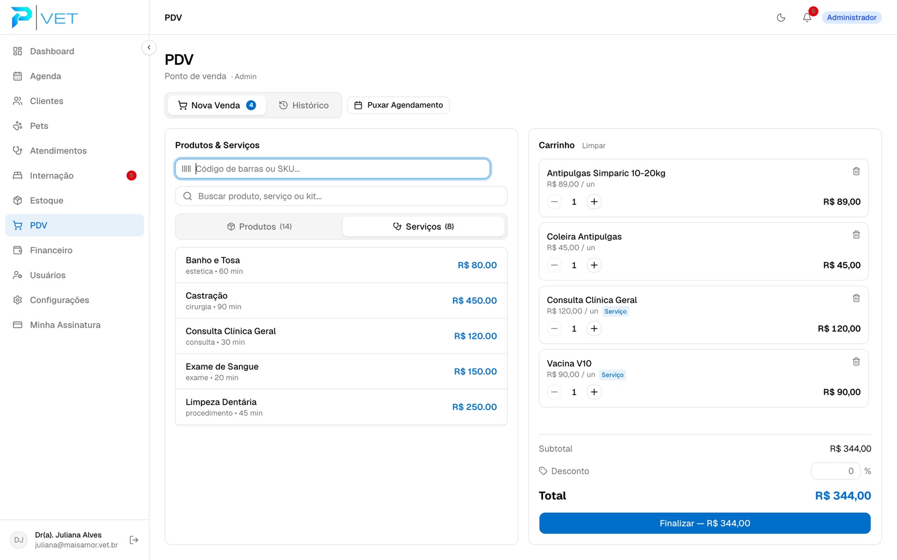Viewport: 897px width, 560px height.
Task: Open the Administrador account badge
Action: (x=852, y=17)
